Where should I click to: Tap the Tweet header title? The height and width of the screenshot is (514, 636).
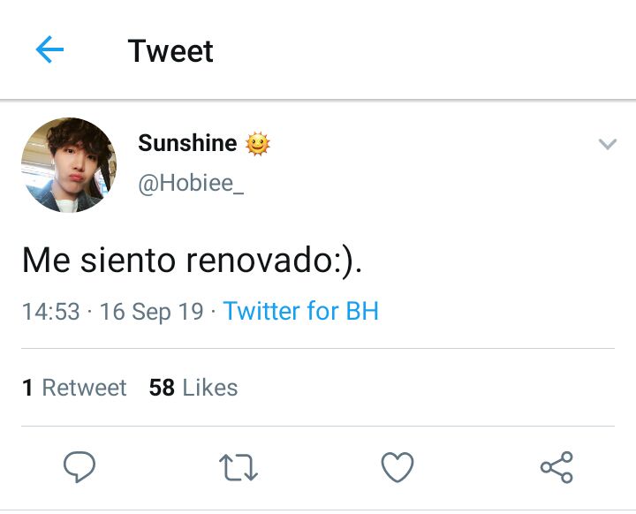pos(170,51)
